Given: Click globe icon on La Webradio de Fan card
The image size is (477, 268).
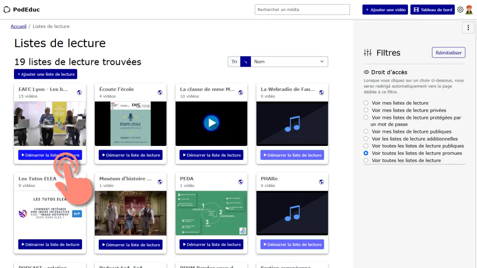Looking at the screenshot, I should tap(321, 93).
